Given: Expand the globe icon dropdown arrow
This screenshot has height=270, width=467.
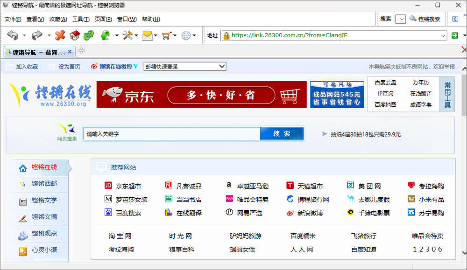Looking at the screenshot, I should pyautogui.click(x=194, y=35).
